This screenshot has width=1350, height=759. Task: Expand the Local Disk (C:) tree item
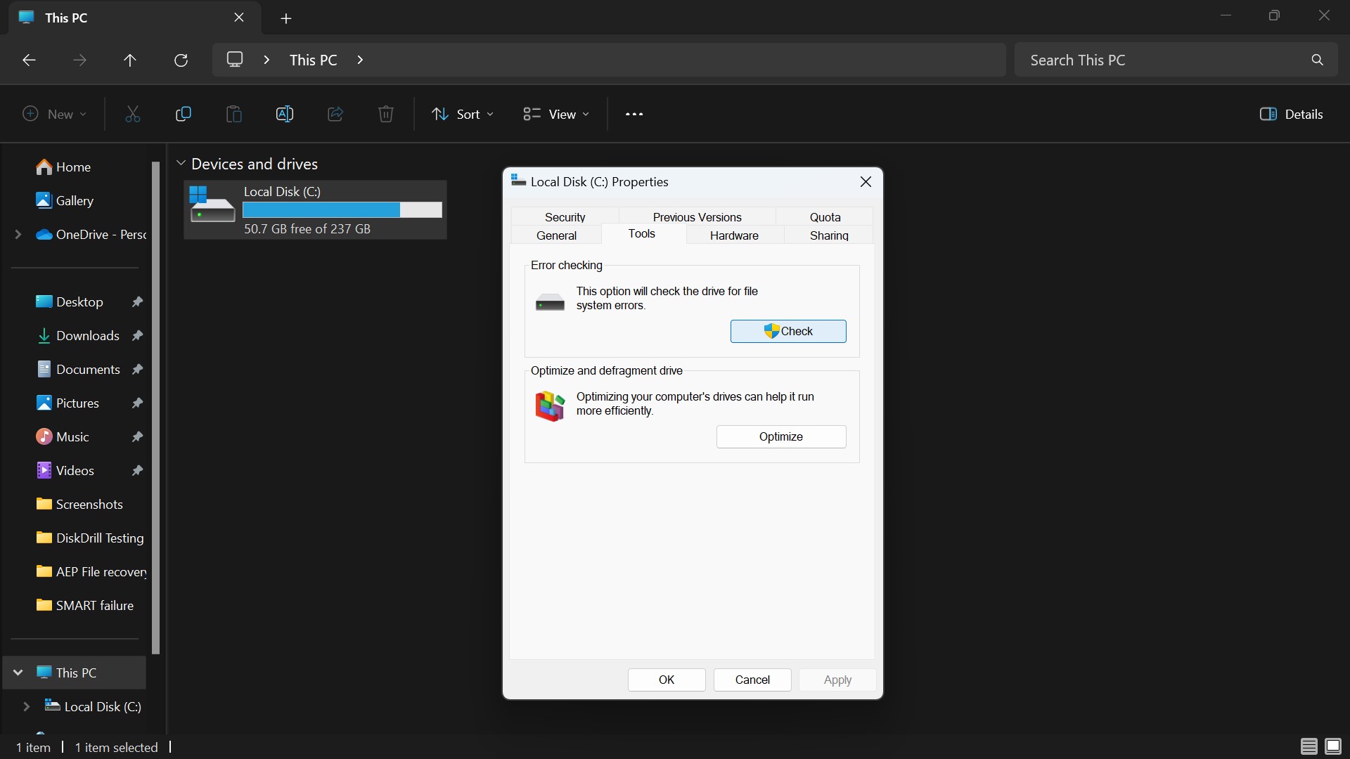coord(25,706)
